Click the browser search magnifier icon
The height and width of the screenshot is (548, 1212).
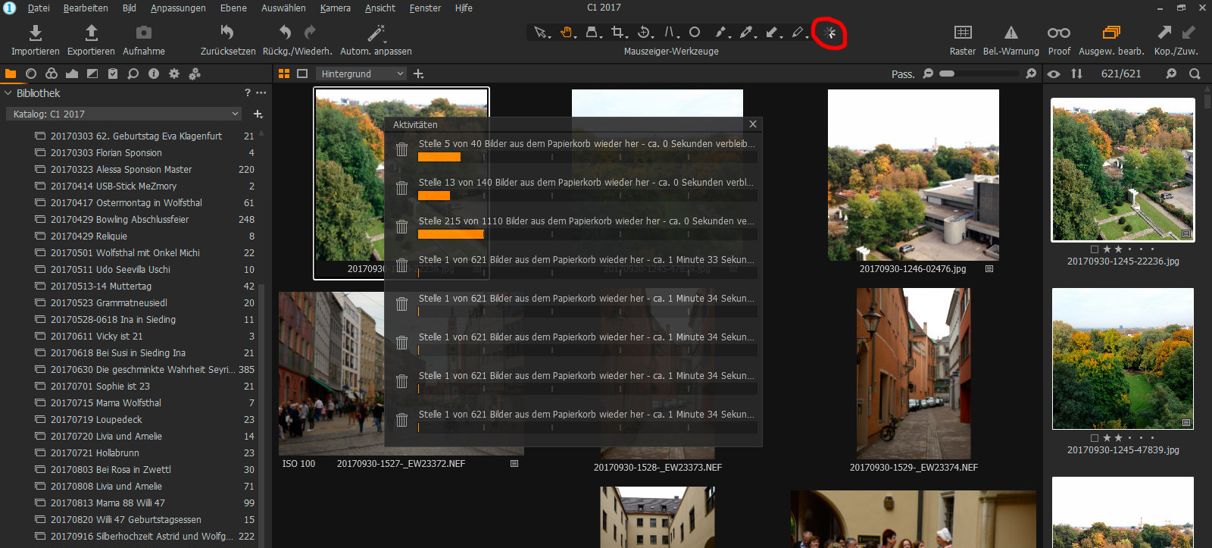[x=1195, y=74]
